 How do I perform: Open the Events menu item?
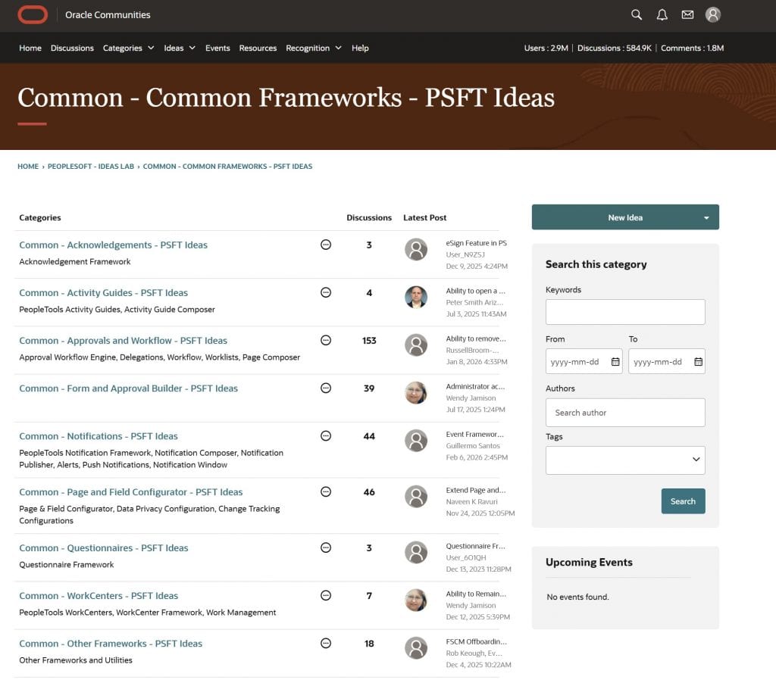217,48
